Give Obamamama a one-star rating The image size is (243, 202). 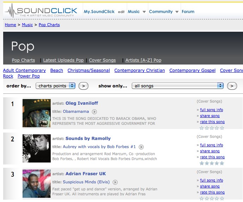tap(202, 128)
